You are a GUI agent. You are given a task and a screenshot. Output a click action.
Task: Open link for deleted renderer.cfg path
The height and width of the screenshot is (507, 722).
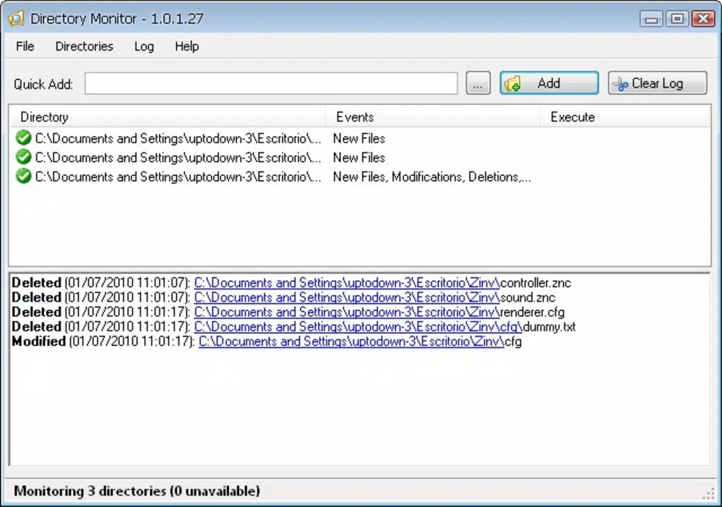pyautogui.click(x=347, y=312)
